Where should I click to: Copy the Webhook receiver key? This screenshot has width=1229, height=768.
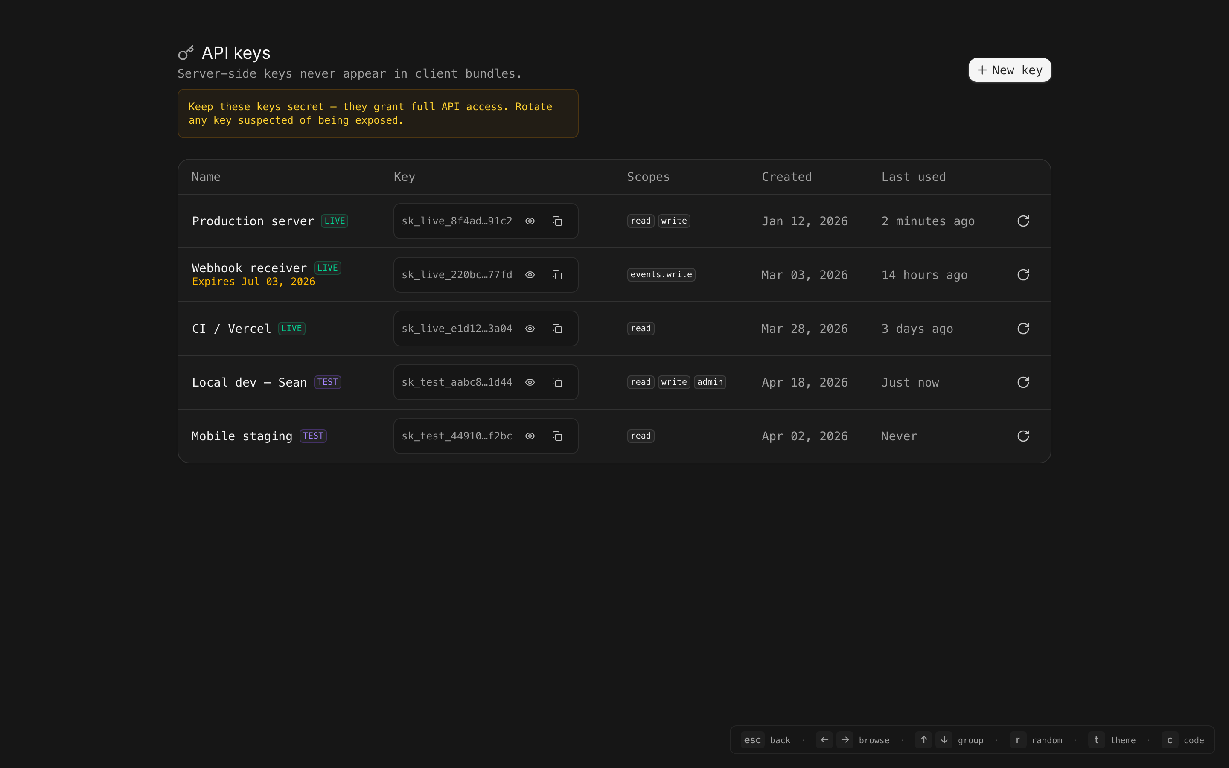click(557, 275)
